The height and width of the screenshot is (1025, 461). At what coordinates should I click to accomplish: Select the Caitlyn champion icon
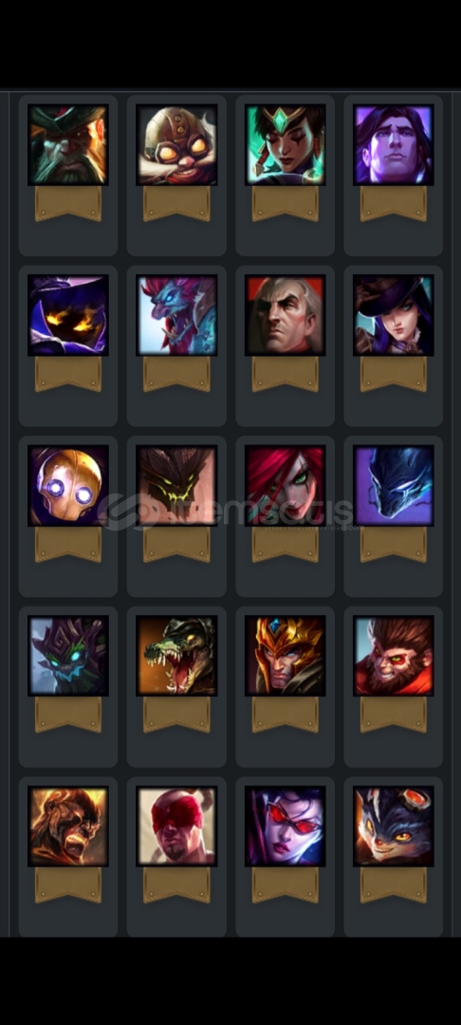tap(393, 315)
